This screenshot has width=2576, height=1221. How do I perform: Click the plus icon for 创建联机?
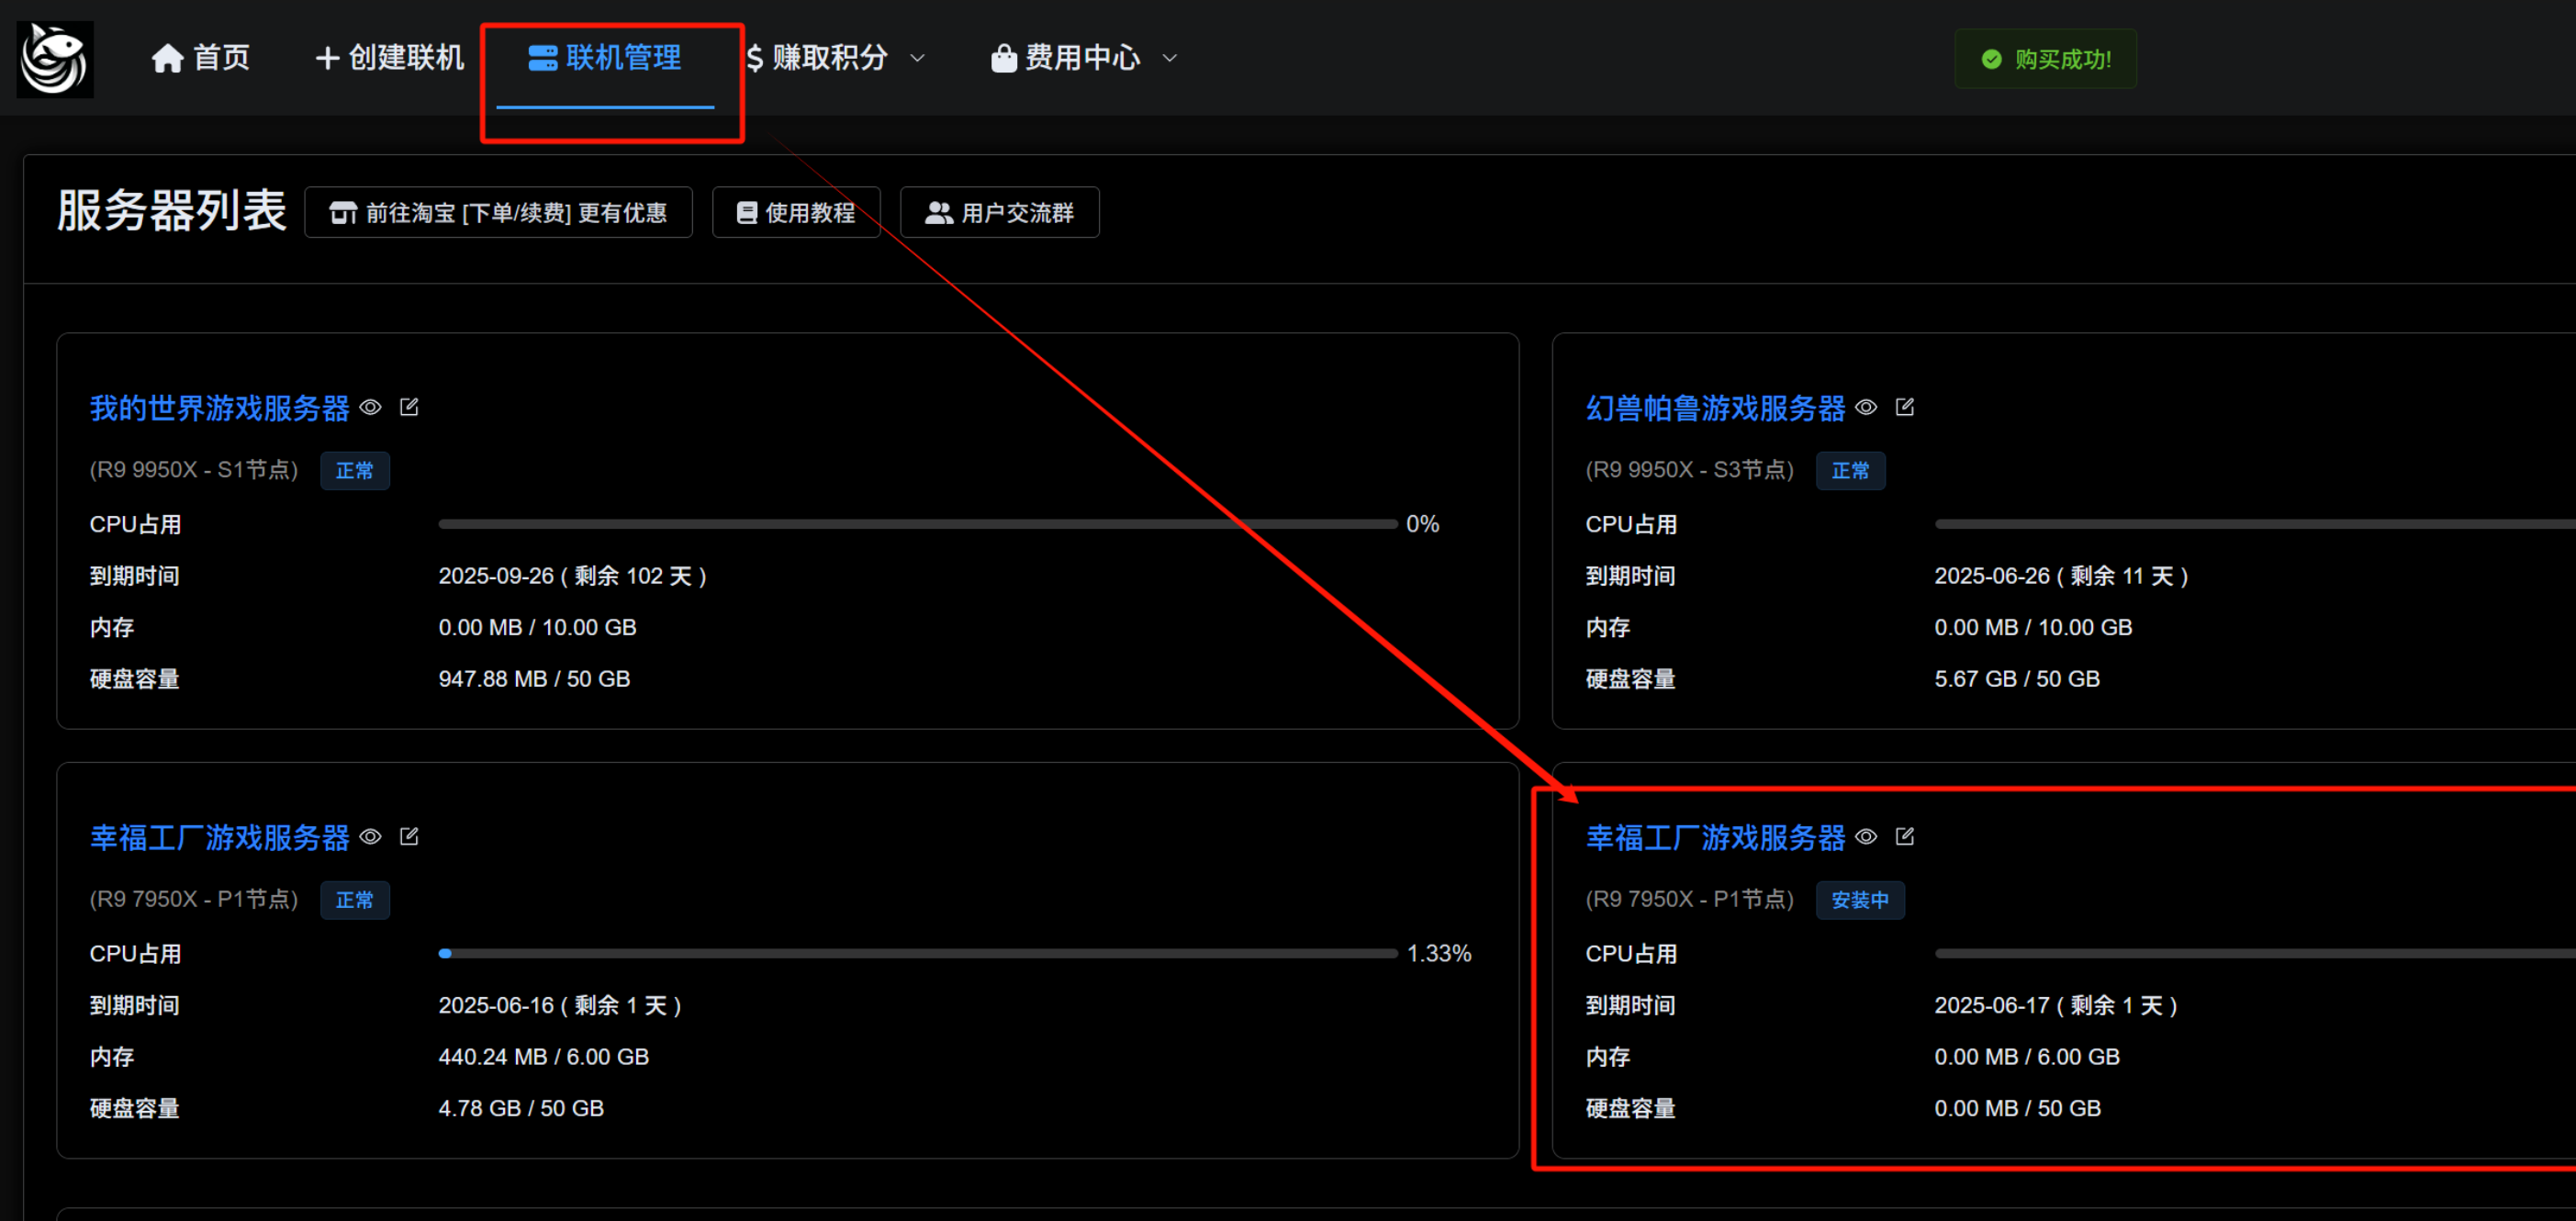pos(326,58)
